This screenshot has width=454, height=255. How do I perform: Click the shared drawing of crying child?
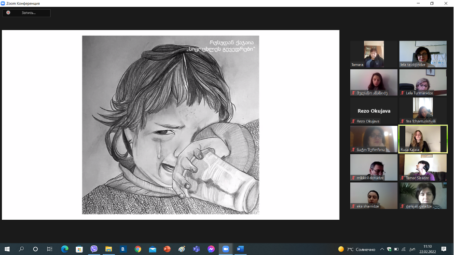point(170,125)
